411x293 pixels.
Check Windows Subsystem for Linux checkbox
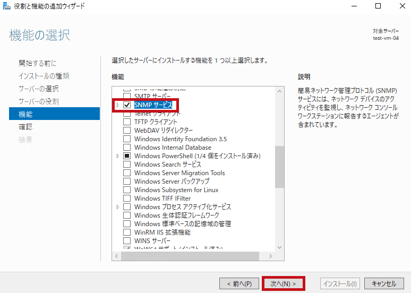tap(127, 189)
